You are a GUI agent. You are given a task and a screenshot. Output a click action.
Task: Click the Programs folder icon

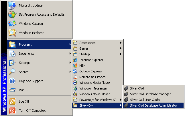coord(12,44)
